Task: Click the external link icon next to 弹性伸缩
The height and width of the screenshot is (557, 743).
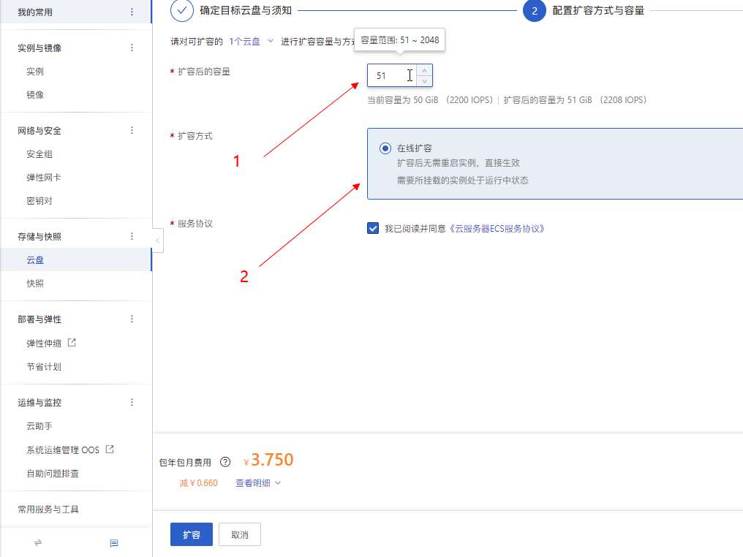Action: click(72, 342)
